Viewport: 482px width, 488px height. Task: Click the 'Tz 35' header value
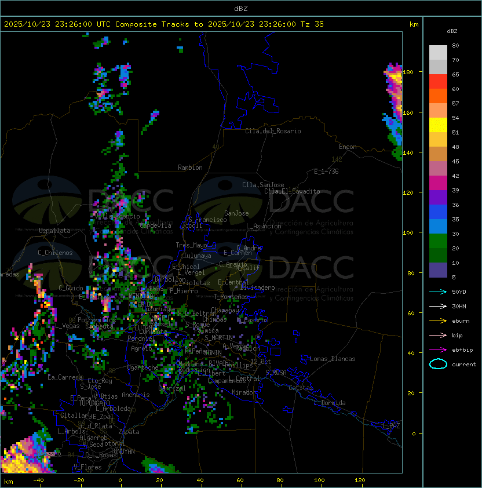click(x=312, y=24)
